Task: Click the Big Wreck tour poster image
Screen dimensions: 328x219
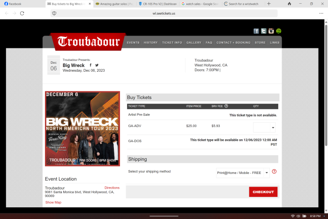Action: point(82,128)
